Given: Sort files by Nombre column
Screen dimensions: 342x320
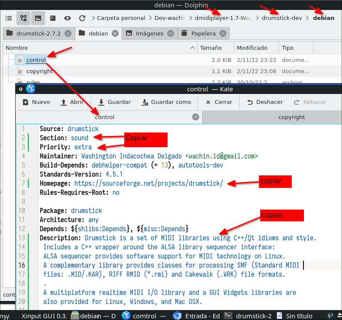Looking at the screenshot, I should [100, 48].
